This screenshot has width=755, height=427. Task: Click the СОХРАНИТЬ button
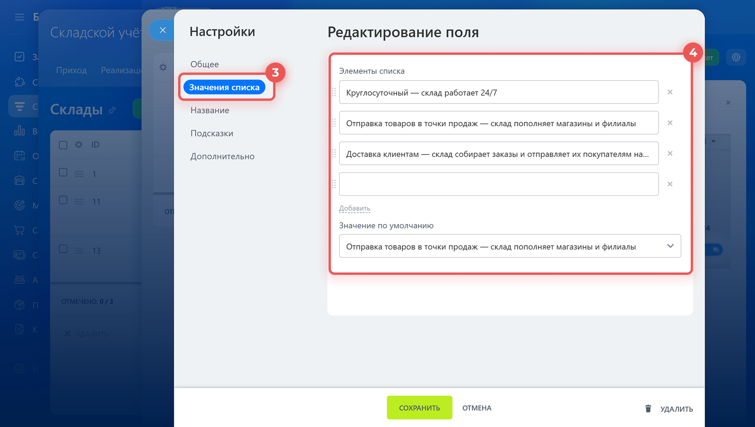419,408
